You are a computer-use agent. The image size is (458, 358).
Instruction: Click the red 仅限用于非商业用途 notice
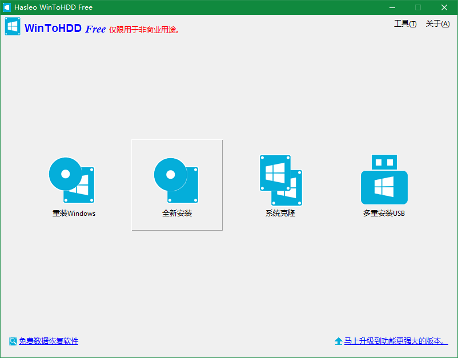(x=144, y=30)
